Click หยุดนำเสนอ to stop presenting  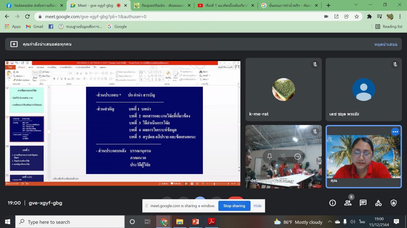[386, 44]
